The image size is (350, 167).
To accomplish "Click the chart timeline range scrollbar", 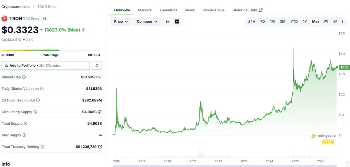I will click(x=225, y=166).
